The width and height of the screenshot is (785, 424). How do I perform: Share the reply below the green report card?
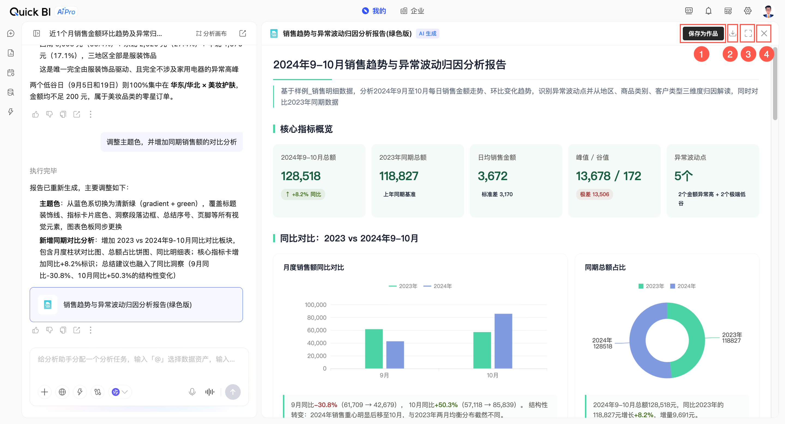[77, 330]
